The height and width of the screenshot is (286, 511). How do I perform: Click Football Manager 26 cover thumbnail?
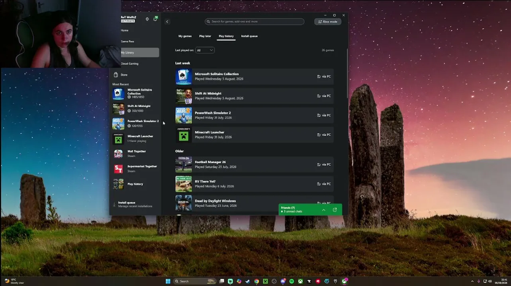[x=184, y=164]
